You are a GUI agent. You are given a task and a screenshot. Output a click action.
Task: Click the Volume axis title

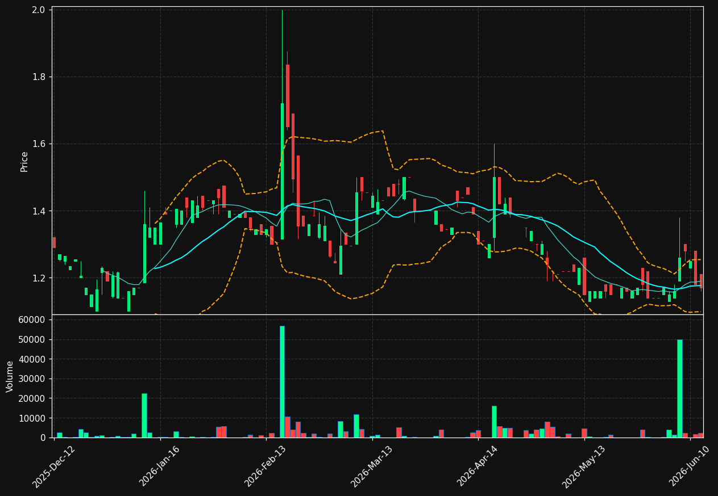pyautogui.click(x=10, y=376)
